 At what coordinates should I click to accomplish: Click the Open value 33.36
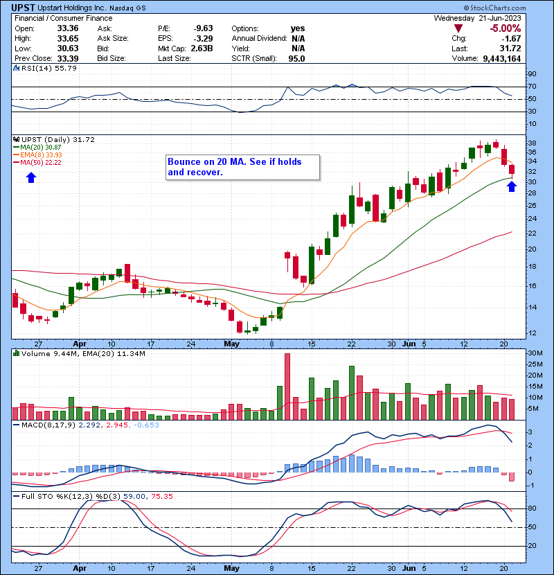pyautogui.click(x=68, y=28)
